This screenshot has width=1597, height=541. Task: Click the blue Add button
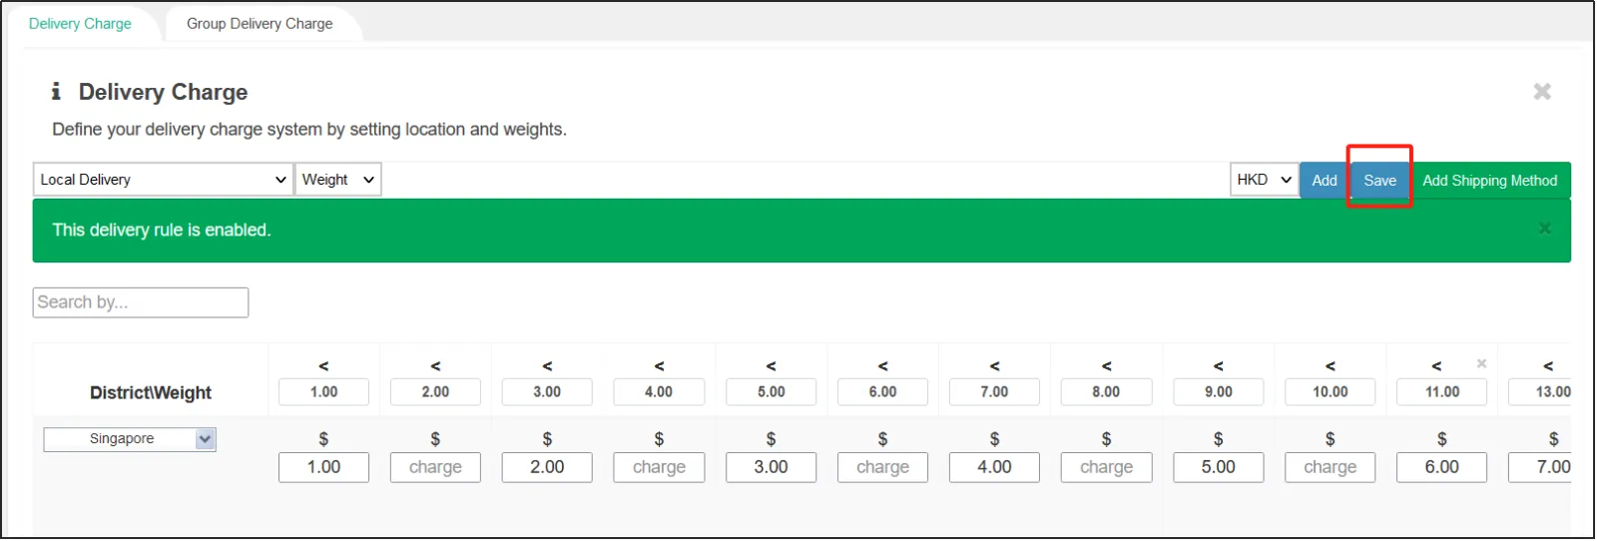pyautogui.click(x=1325, y=181)
